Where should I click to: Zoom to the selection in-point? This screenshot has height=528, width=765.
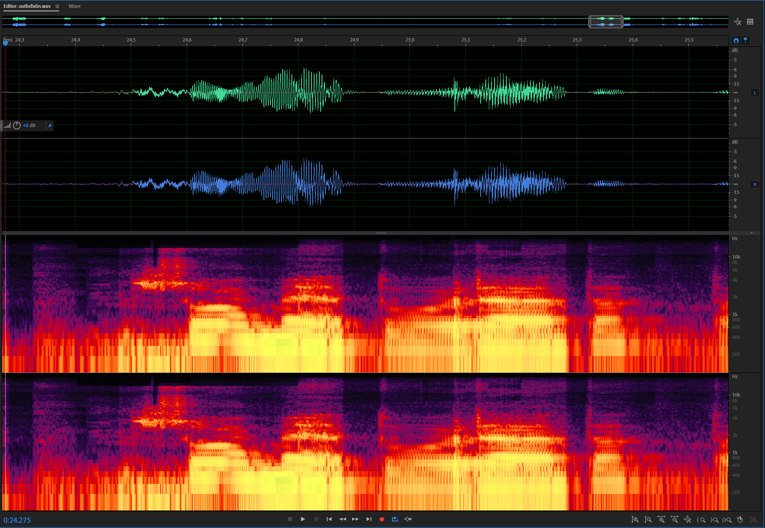coord(701,520)
